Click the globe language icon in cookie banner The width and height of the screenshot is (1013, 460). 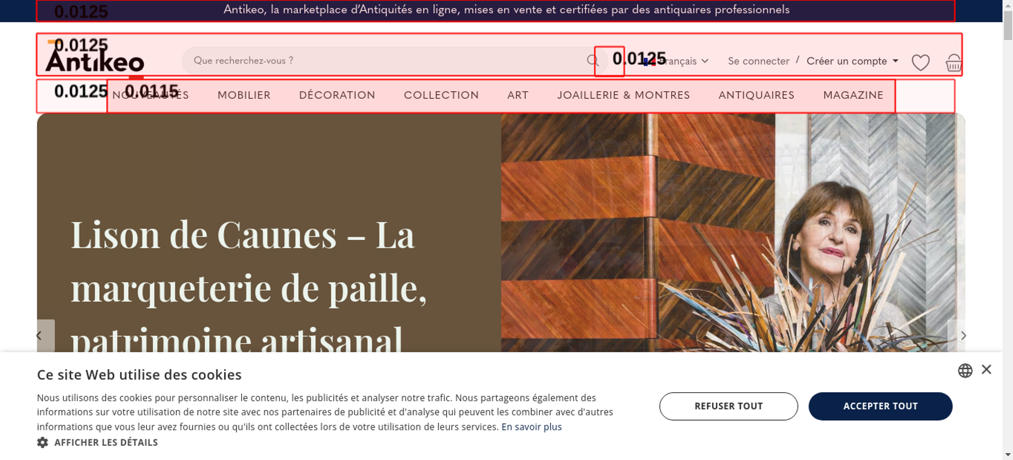[x=965, y=370]
